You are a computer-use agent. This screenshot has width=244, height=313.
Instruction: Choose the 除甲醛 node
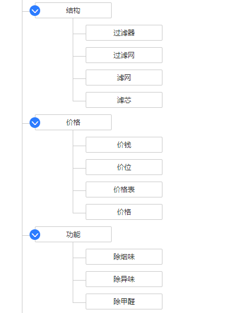click(124, 301)
